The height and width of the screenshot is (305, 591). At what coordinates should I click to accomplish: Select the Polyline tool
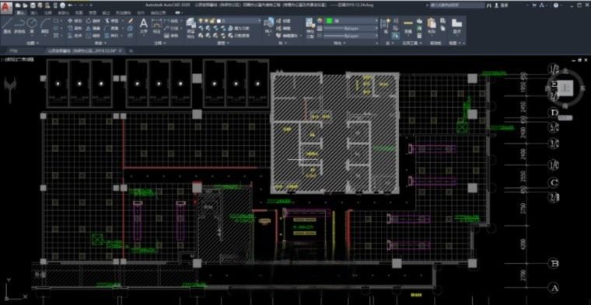click(x=19, y=26)
